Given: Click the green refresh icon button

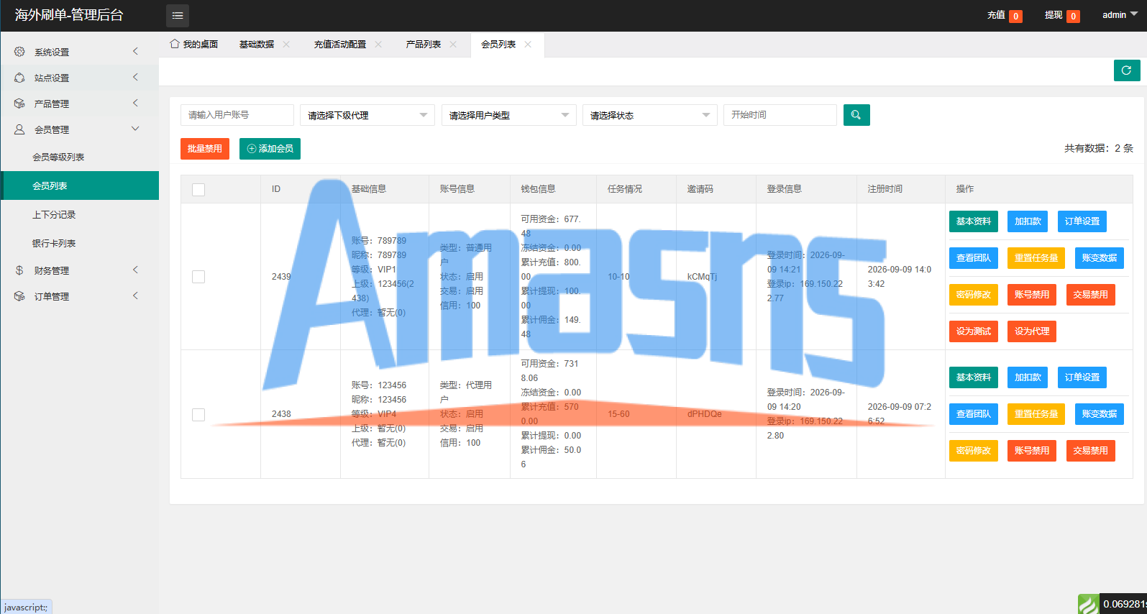Looking at the screenshot, I should (x=1127, y=70).
